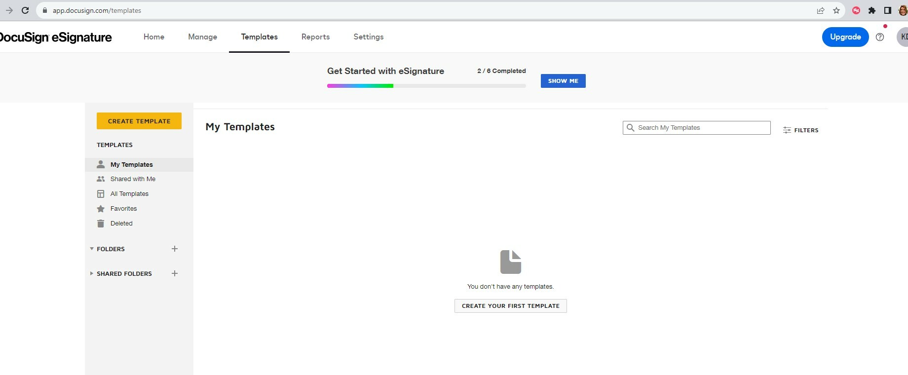Viewport: 908px width, 375px height.
Task: Click the browser address bar URL
Action: click(97, 10)
